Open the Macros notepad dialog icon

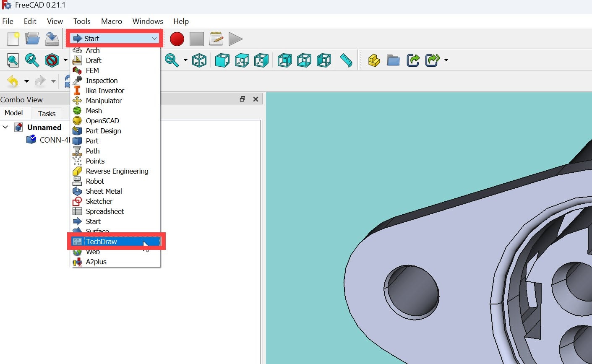(216, 39)
